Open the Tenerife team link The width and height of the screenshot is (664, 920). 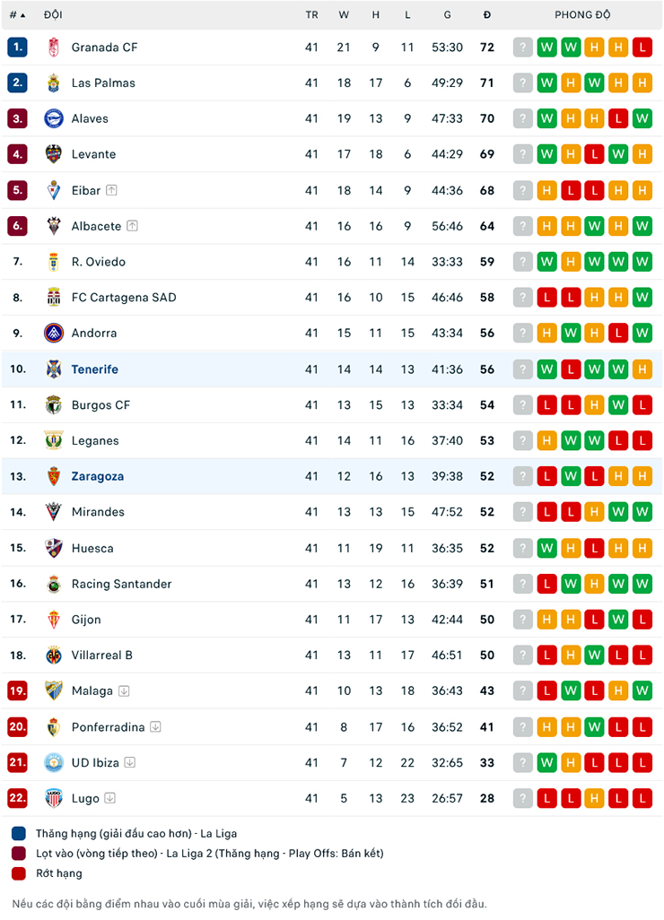94,369
